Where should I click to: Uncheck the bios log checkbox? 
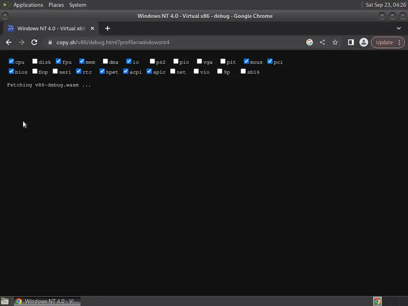click(x=11, y=71)
